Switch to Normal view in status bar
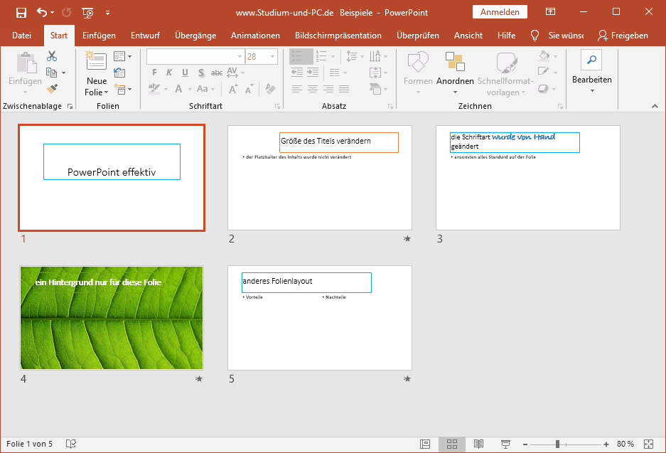Viewport: 666px width, 453px height. pos(425,444)
